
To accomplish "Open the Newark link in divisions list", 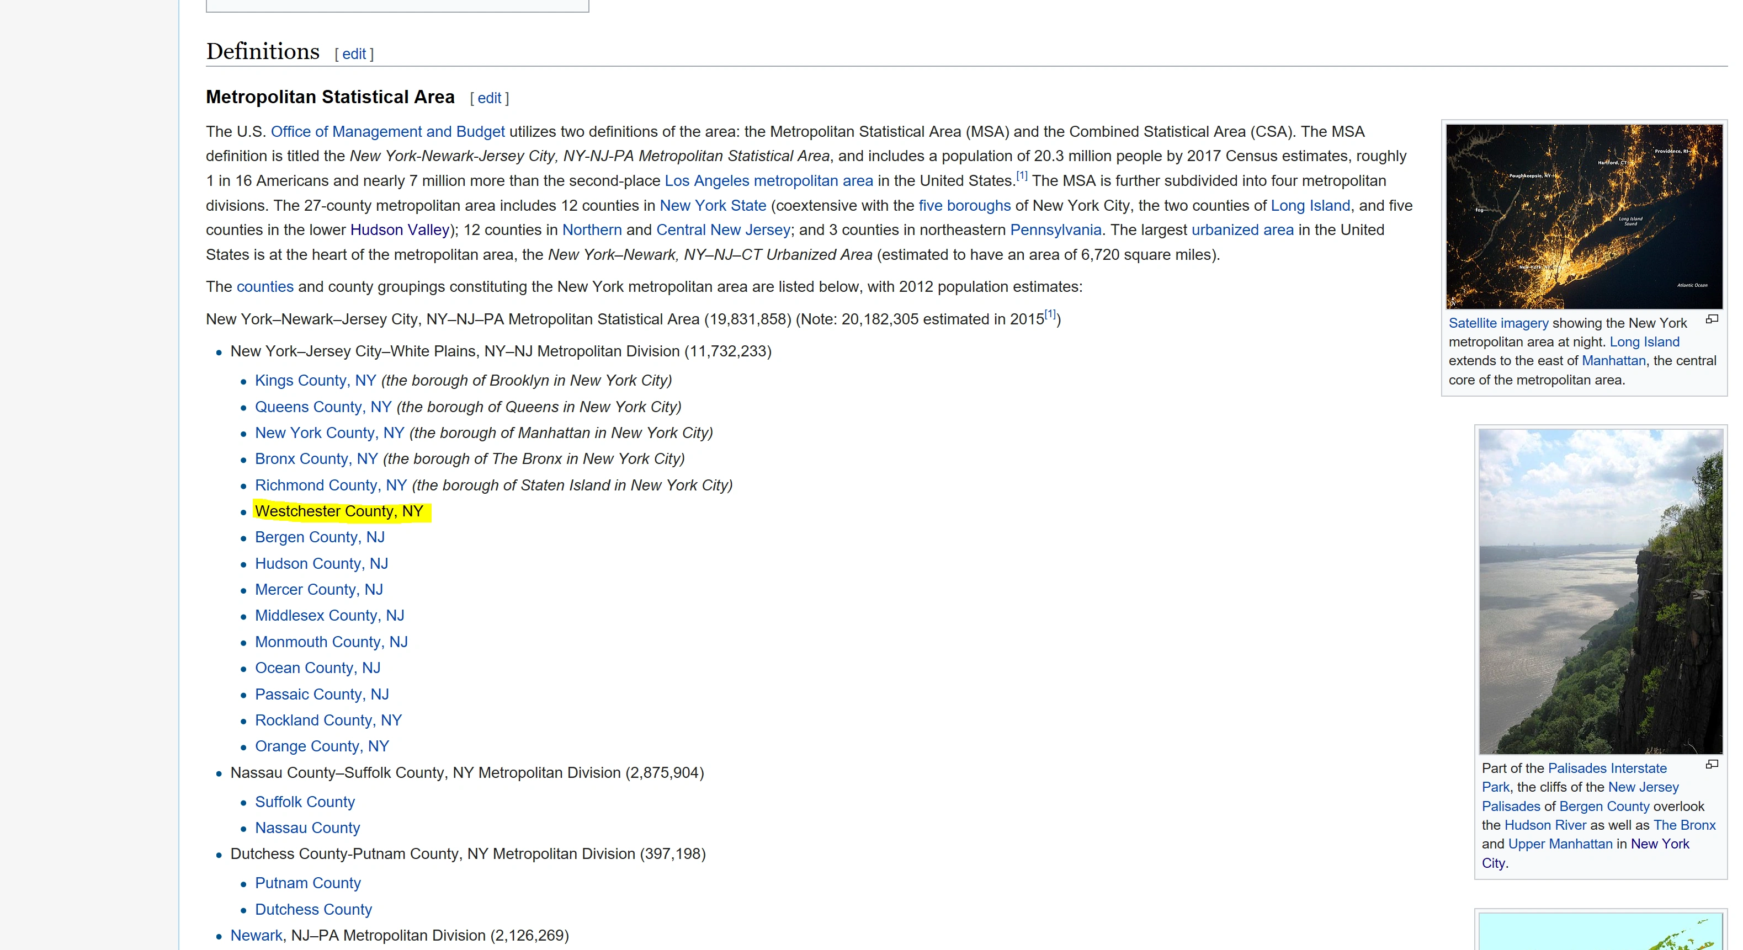I will coord(257,936).
